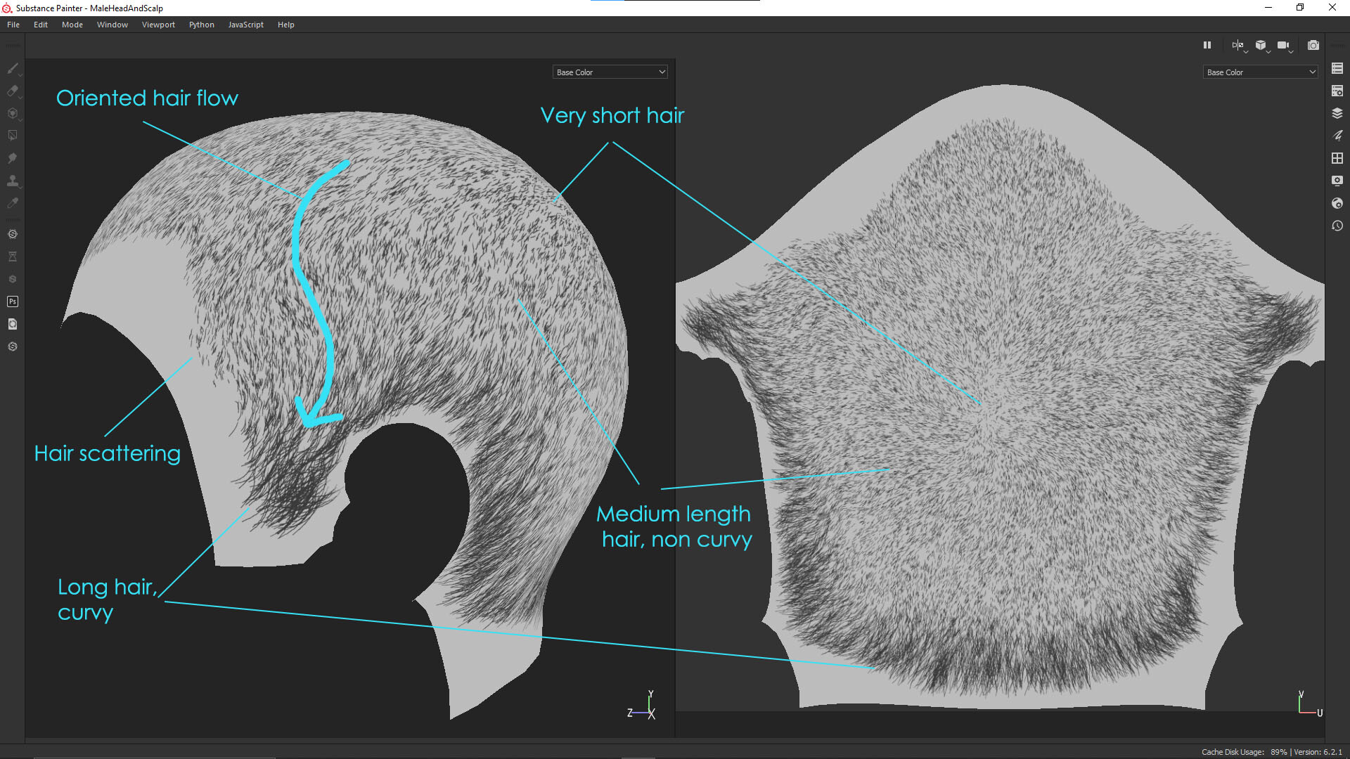This screenshot has height=759, width=1350.
Task: Expand the view mode cube dropdown arrow
Action: click(x=1268, y=51)
